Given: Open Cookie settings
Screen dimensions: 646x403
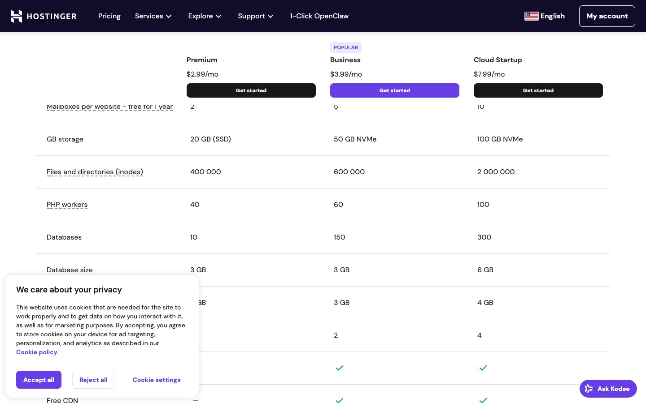Looking at the screenshot, I should (157, 380).
